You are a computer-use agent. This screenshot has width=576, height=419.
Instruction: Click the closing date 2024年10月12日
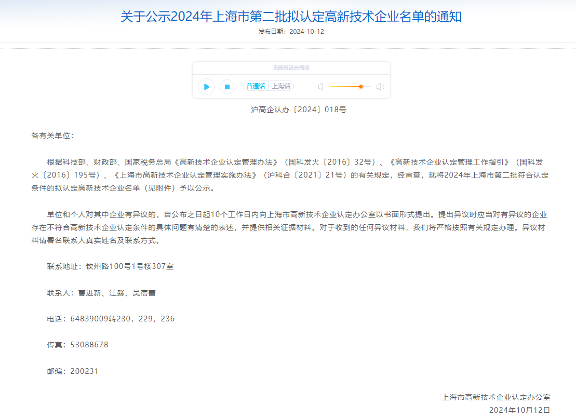pos(519,410)
